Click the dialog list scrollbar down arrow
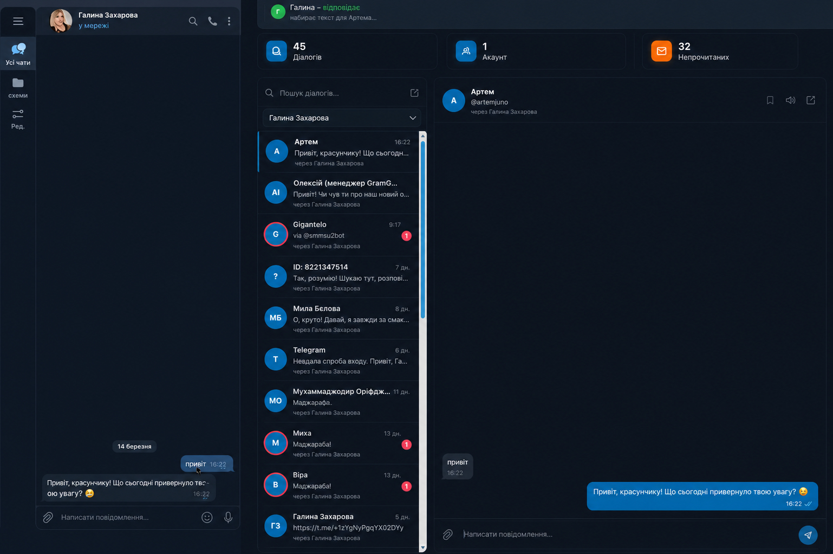Viewport: 833px width, 554px height. pyautogui.click(x=423, y=548)
